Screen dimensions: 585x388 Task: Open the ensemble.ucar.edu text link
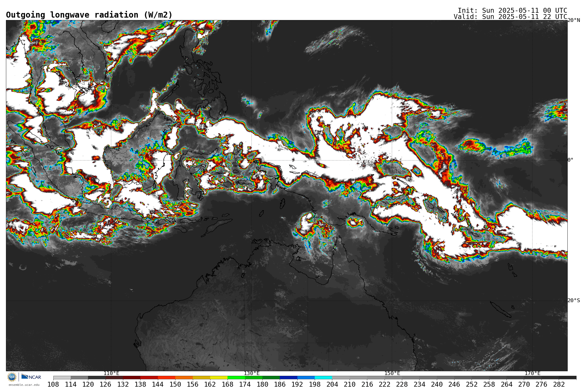[24, 385]
